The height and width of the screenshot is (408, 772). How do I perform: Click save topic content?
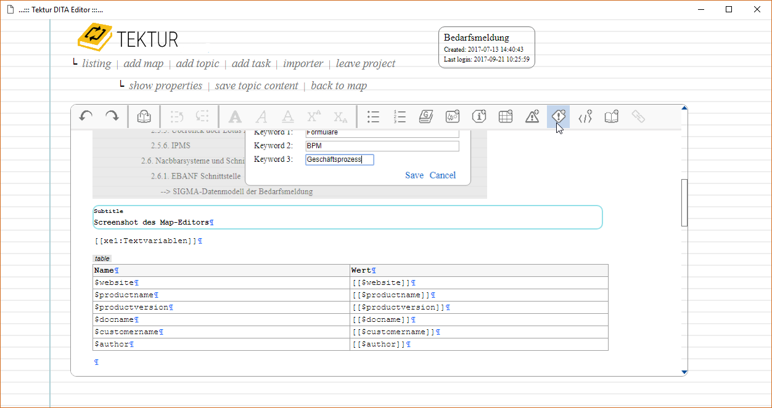[257, 86]
